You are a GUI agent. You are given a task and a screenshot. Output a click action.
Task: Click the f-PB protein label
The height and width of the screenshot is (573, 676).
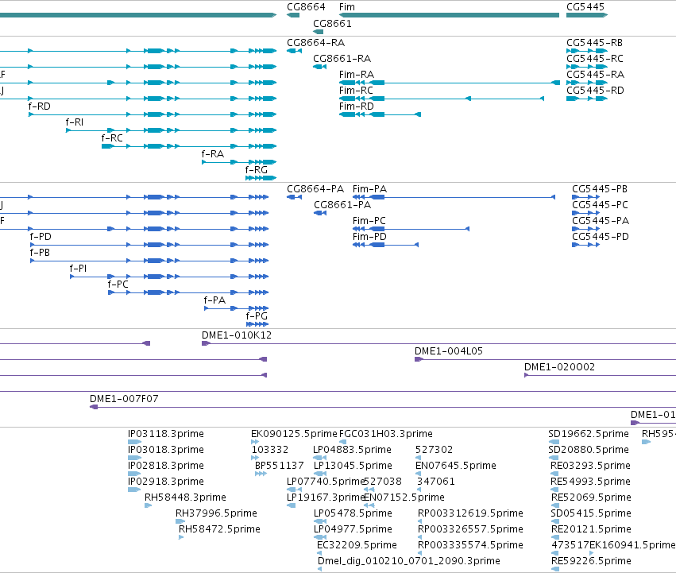pos(40,253)
